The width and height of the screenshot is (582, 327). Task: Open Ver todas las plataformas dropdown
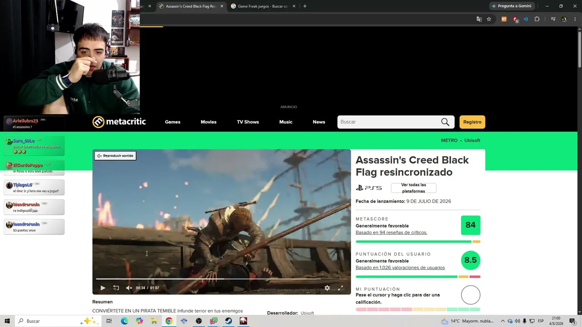pos(414,188)
